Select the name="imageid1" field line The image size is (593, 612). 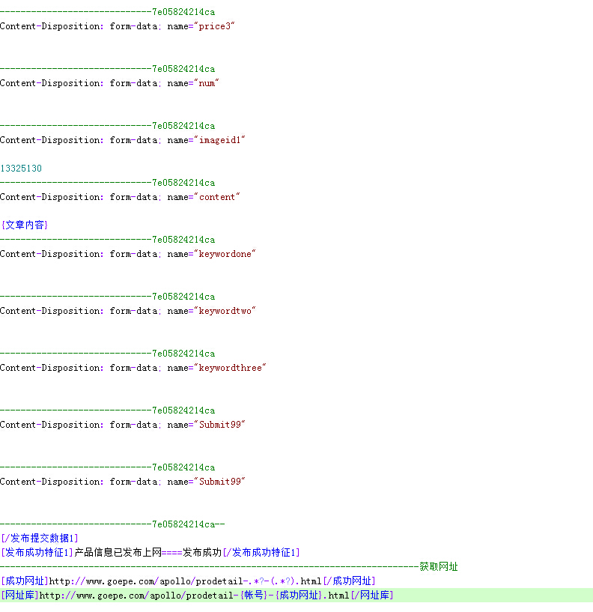(123, 140)
